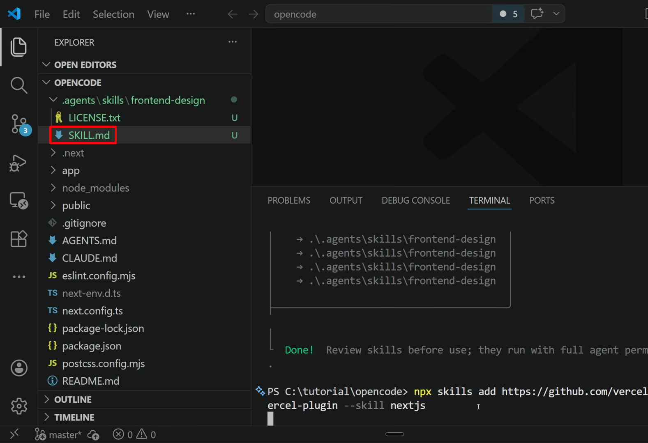Switch to the OUTPUT tab
This screenshot has height=443, width=648.
tap(346, 200)
